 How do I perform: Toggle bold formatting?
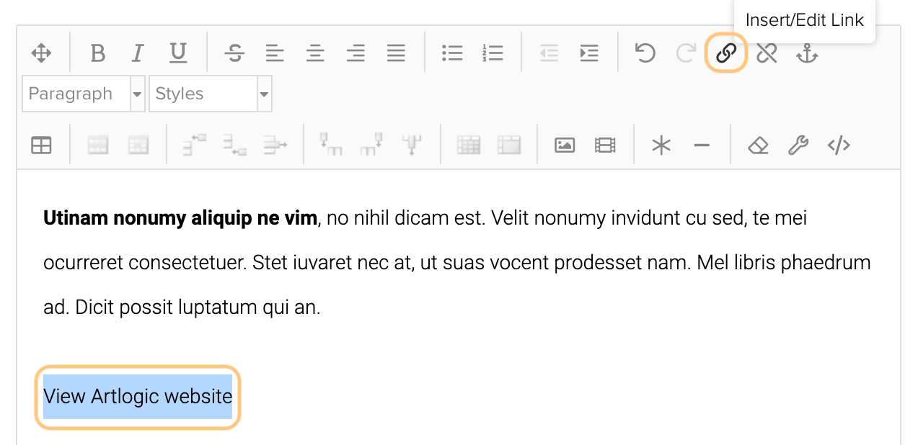97,53
